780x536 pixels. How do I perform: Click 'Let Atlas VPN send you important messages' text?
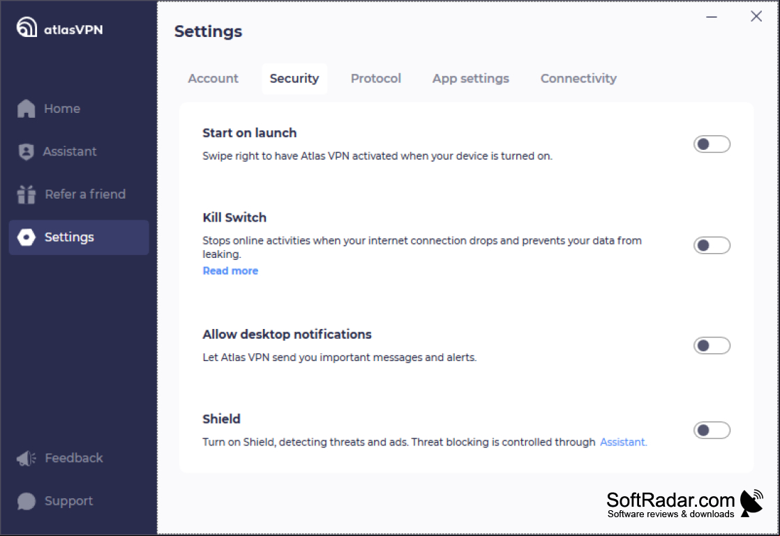[339, 358]
